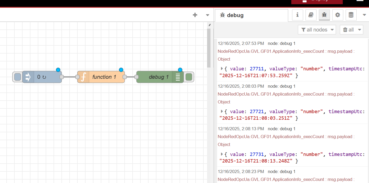Image resolution: width=369 pixels, height=183 pixels.
Task: Open the info sidebar tab icon
Action: (x=298, y=15)
